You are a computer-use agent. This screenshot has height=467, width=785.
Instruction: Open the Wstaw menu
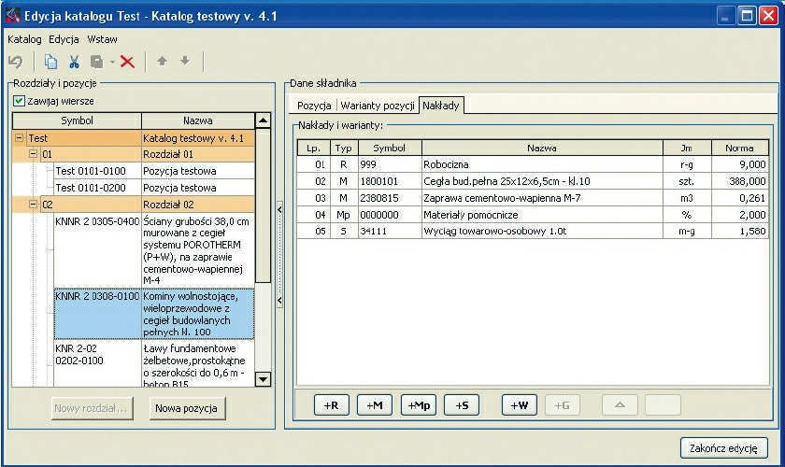[x=102, y=39]
